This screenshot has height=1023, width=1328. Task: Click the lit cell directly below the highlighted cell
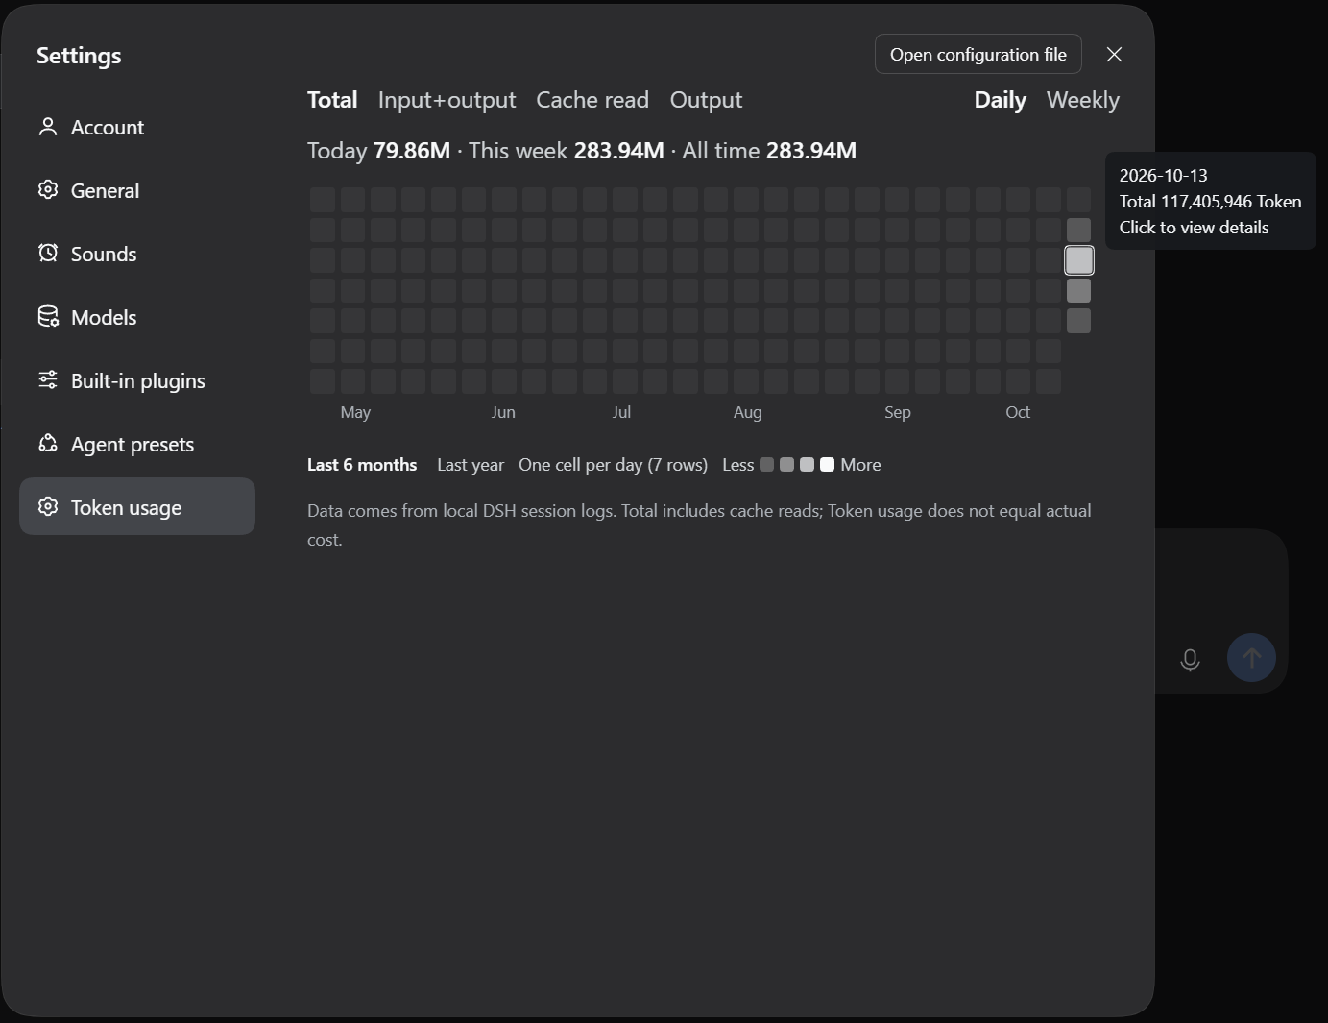pos(1079,290)
